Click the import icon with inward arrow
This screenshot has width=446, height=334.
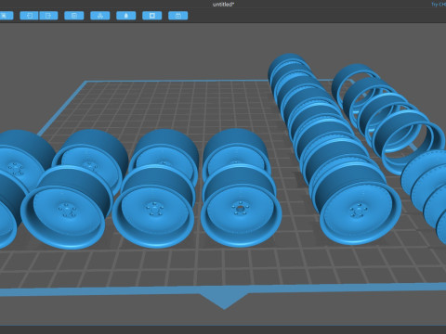point(29,16)
